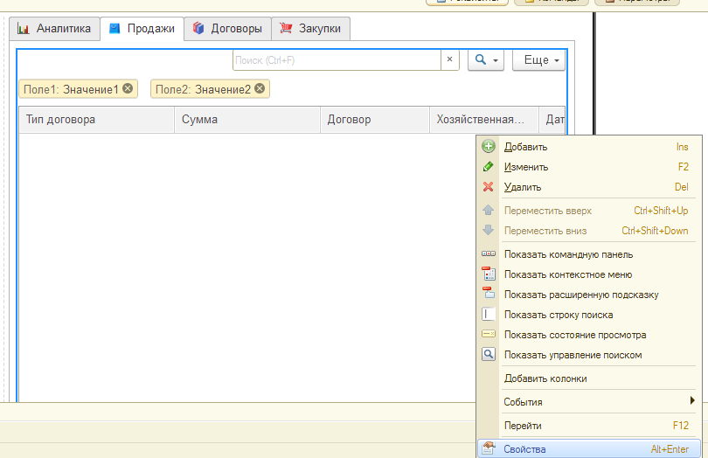
Task: Click the Показать командную панель icon
Action: 489,254
